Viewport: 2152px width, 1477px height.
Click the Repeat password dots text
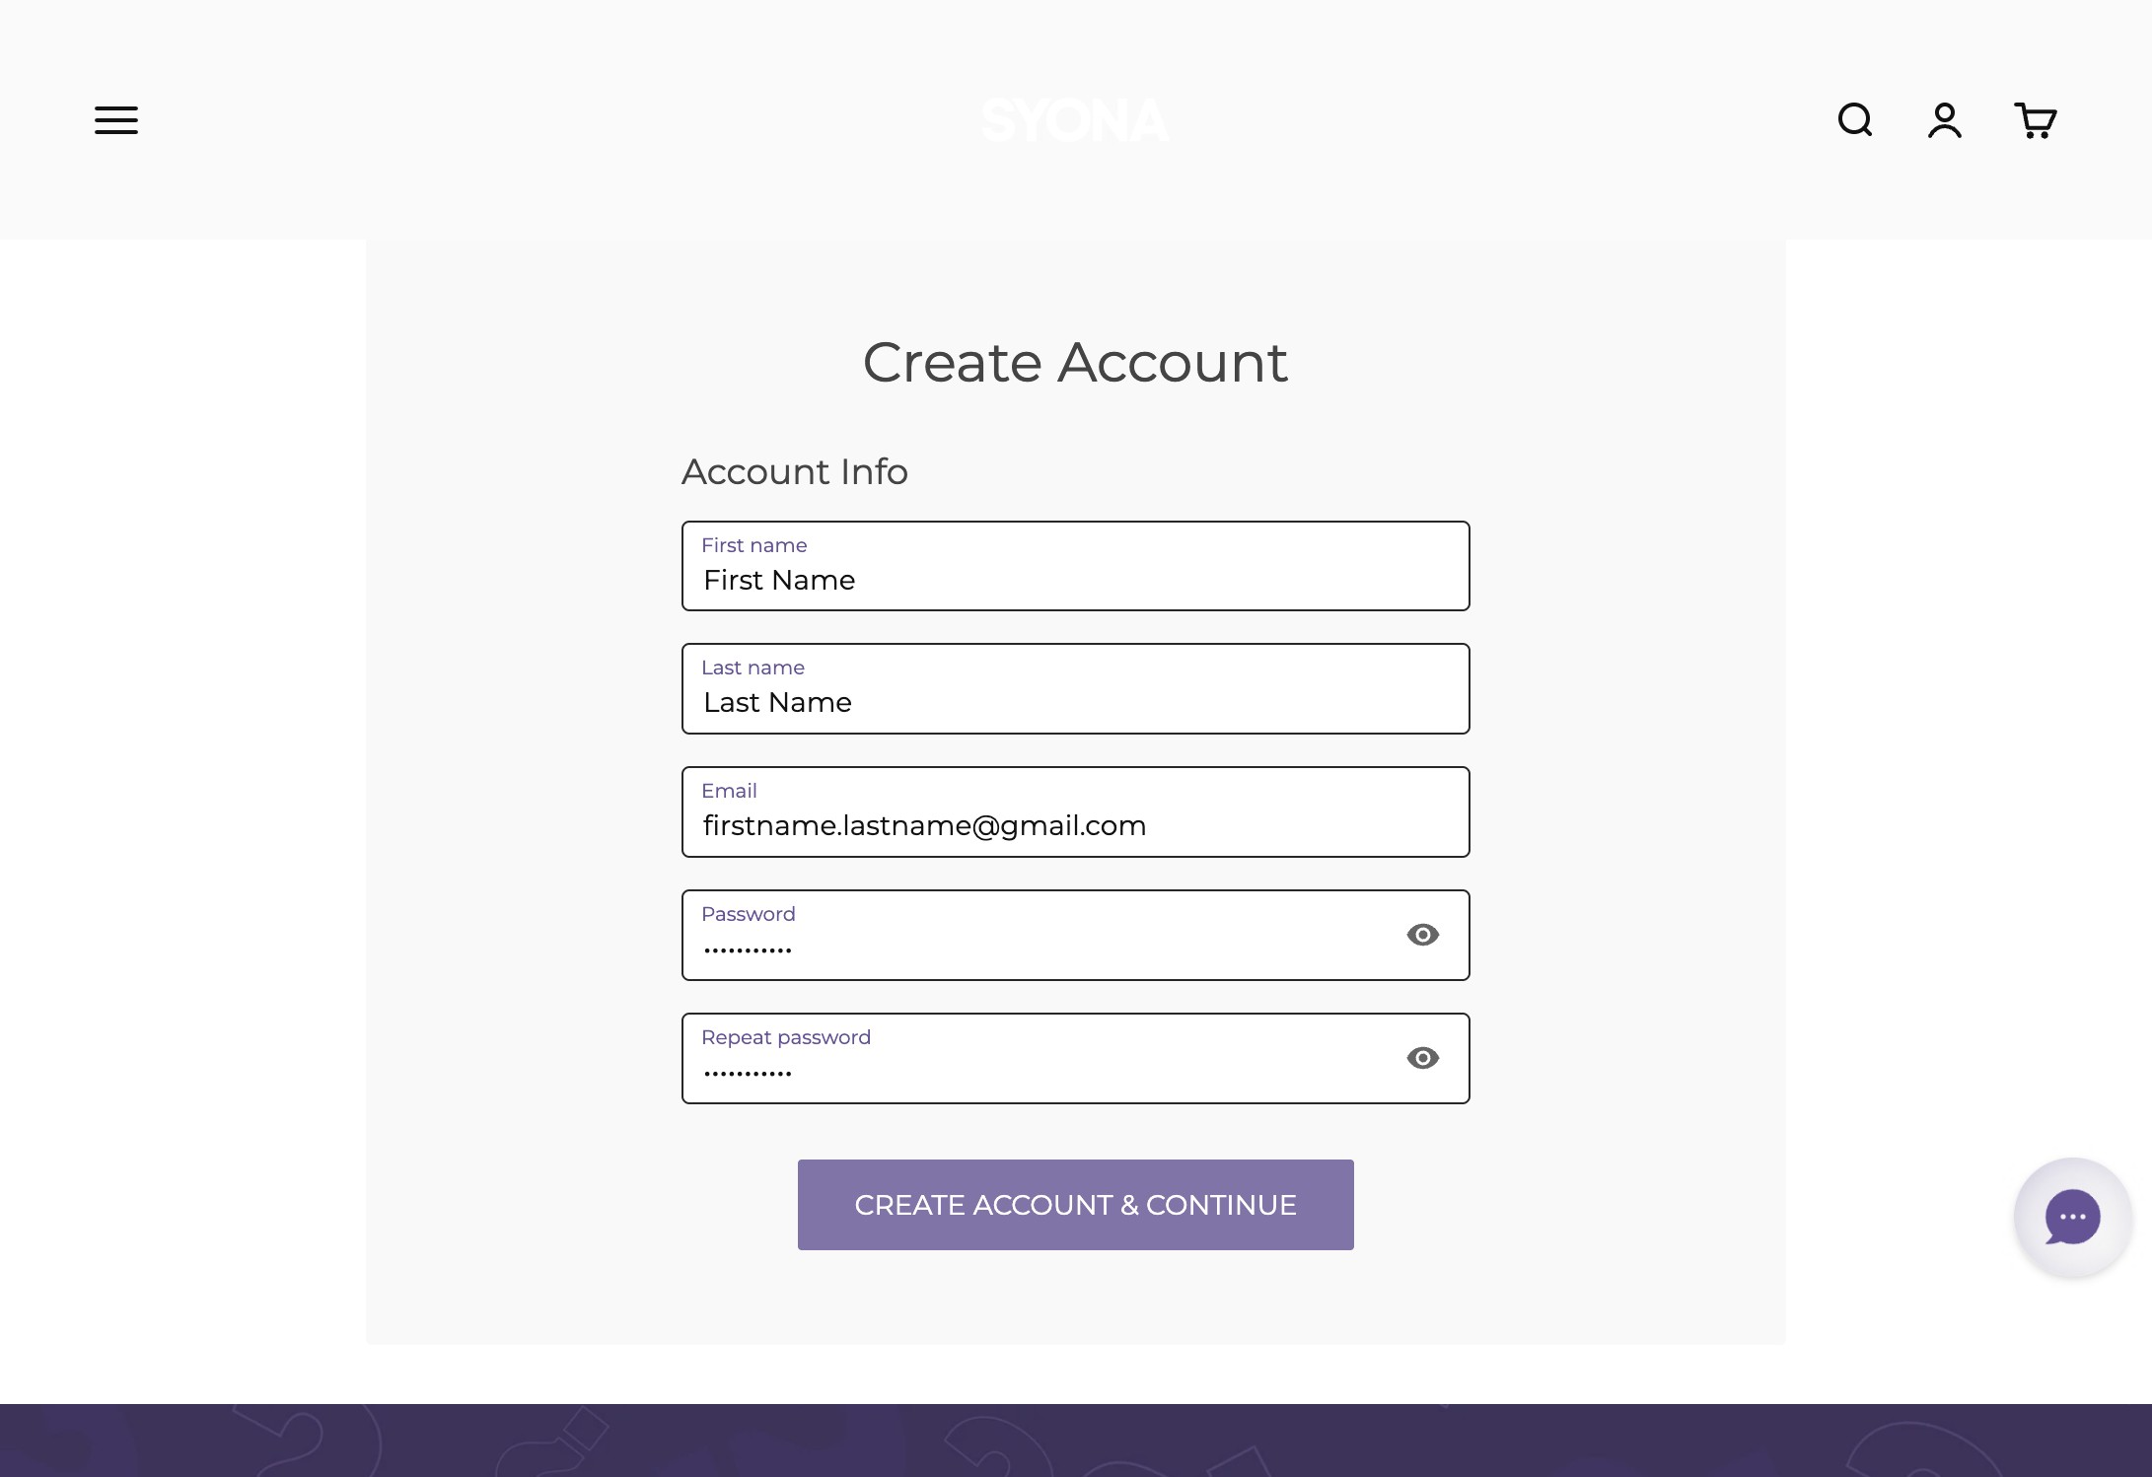coord(748,1074)
